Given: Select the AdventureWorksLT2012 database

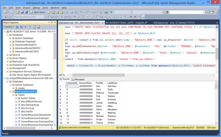Looking at the screenshot, I should (27, 51).
